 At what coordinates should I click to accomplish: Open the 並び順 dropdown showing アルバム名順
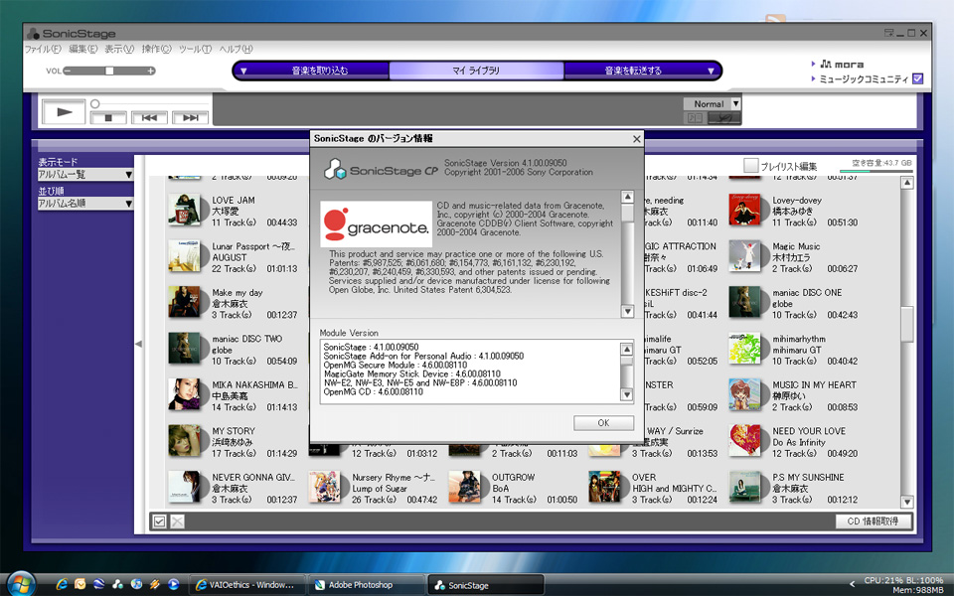tap(85, 204)
